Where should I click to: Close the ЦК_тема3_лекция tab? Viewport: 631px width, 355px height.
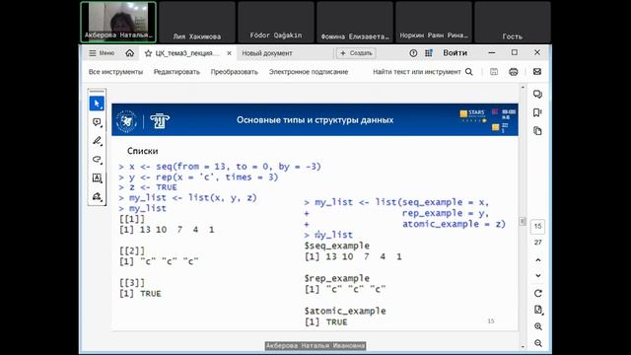[229, 53]
